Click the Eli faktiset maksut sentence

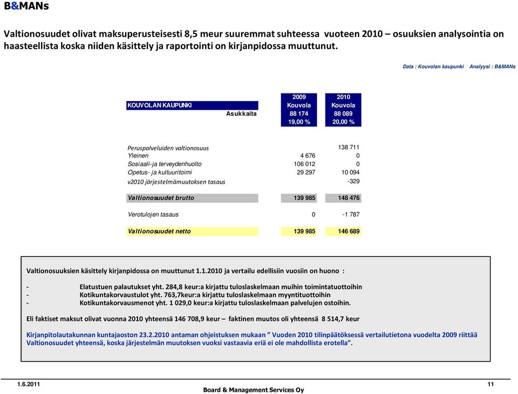pos(193,319)
